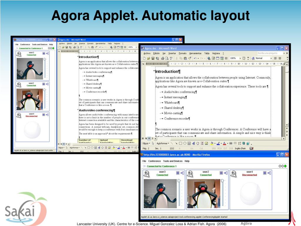
Task: Toggle Center alignment in front Word toolbar
Action: point(280,58)
